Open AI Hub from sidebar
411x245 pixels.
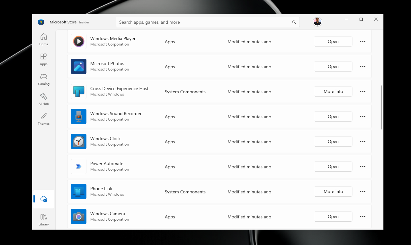(x=44, y=99)
